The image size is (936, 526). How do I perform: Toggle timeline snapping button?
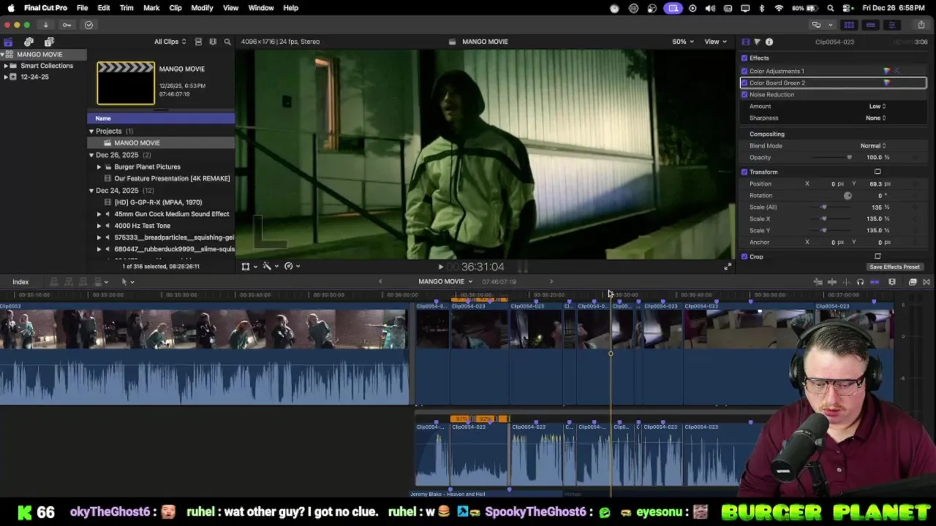[875, 282]
